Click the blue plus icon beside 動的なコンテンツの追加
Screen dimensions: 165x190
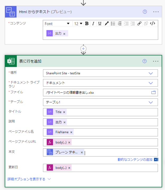(x=156, y=159)
